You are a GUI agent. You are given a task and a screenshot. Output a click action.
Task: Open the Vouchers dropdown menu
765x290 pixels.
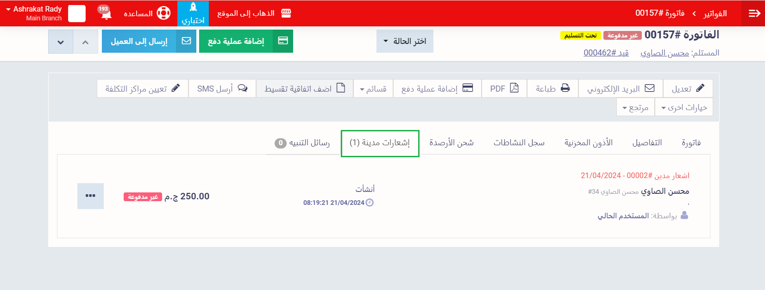373,88
